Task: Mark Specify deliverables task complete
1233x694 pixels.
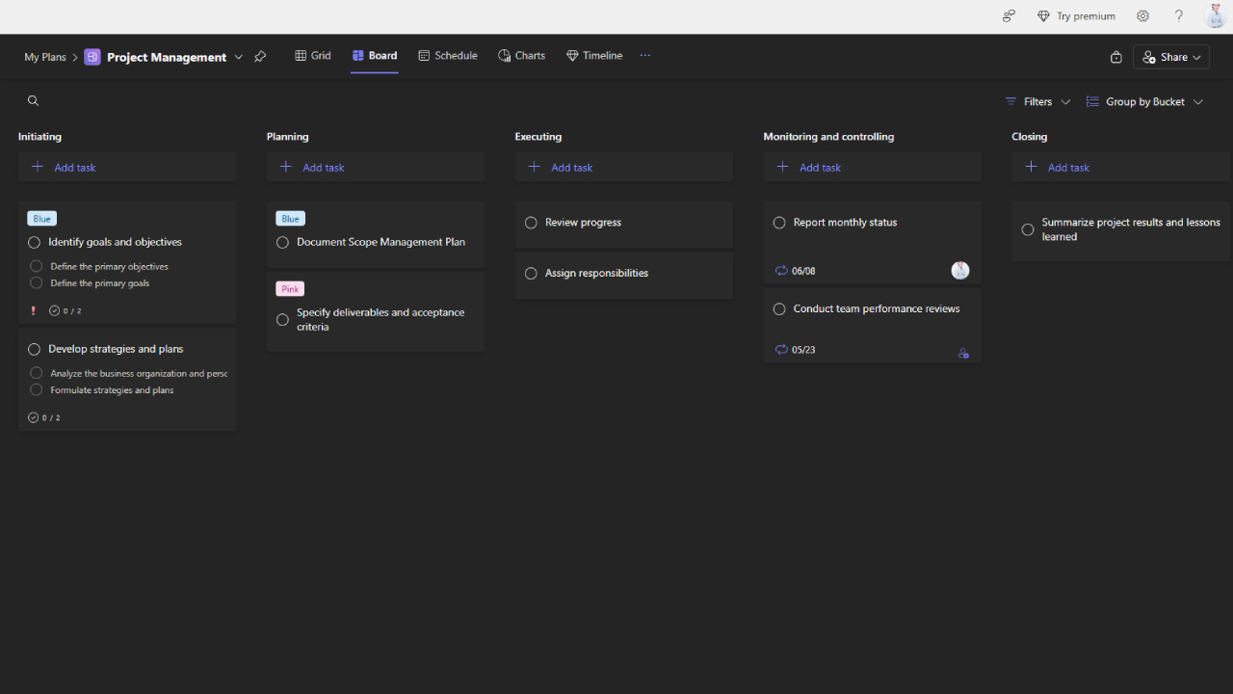Action: (282, 320)
